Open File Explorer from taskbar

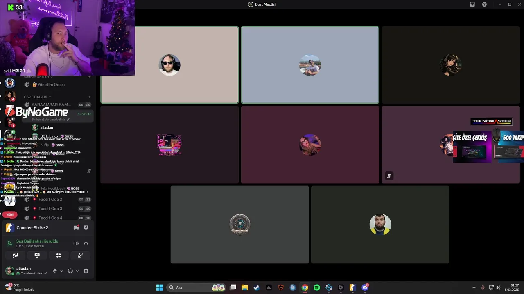(x=245, y=287)
